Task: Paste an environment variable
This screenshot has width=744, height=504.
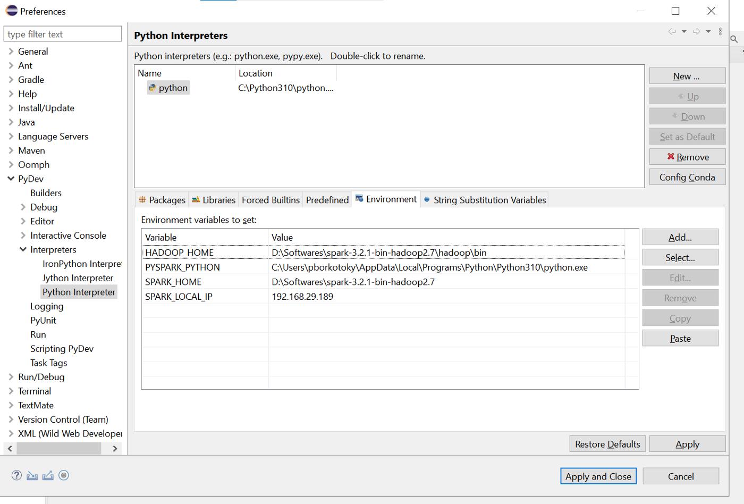Action: [x=680, y=338]
